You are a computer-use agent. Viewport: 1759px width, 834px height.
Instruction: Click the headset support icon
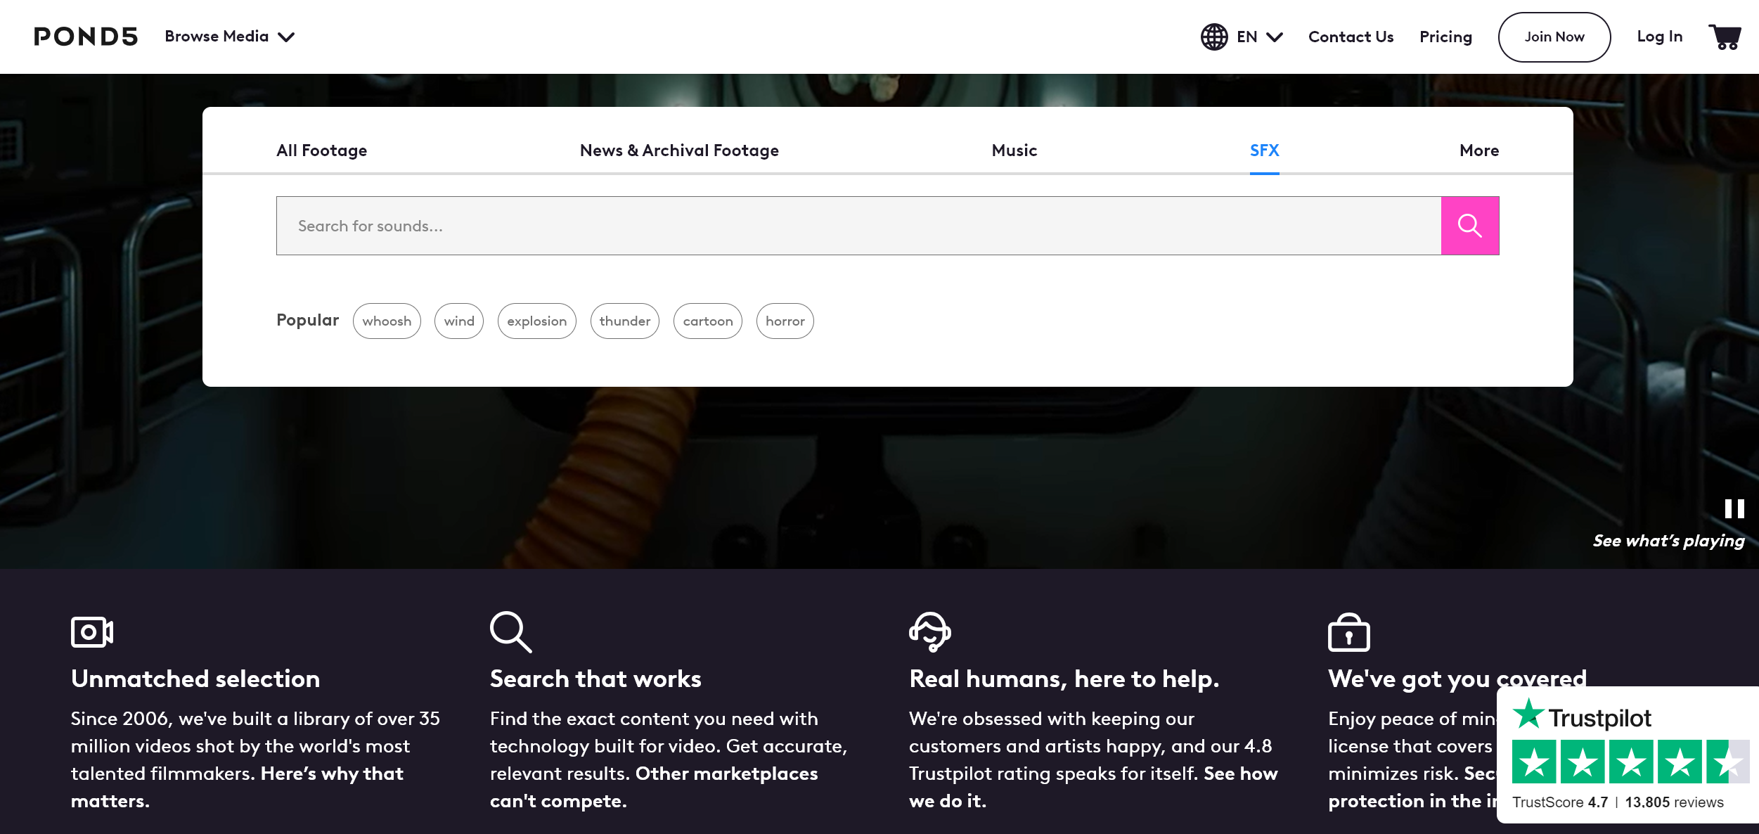point(929,631)
